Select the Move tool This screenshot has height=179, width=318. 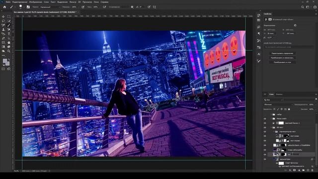(x=3, y=16)
